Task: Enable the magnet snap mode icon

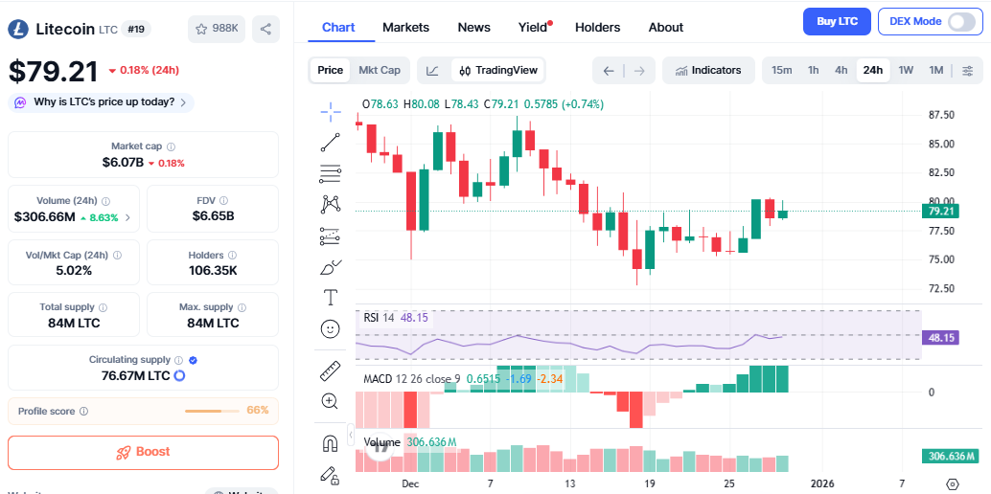Action: point(331,443)
